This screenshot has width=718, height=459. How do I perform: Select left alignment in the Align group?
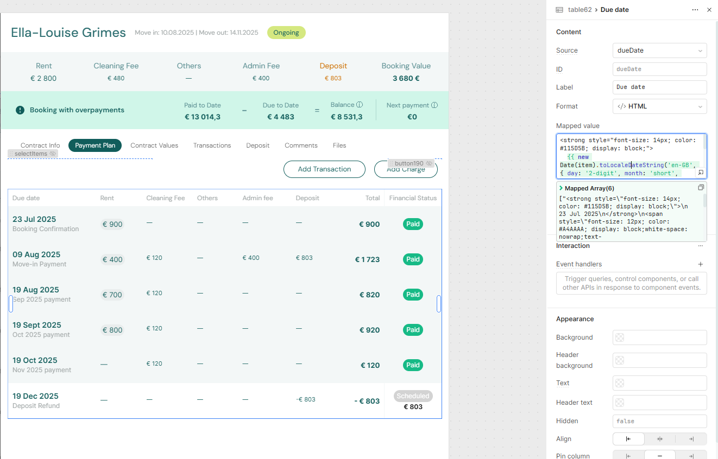(628, 438)
